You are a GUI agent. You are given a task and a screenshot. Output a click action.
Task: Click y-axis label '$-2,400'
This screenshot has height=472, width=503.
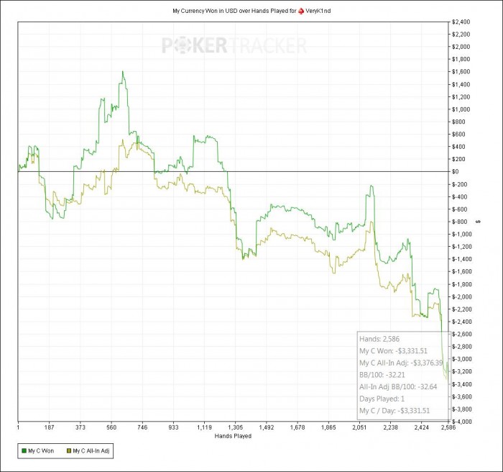(x=462, y=322)
